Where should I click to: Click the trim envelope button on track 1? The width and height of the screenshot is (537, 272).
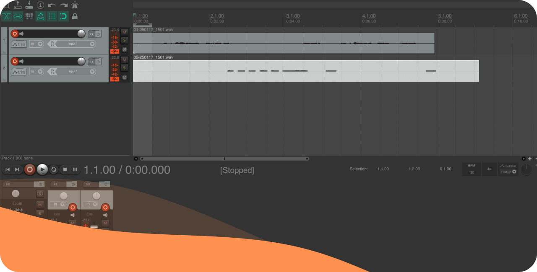[x=19, y=44]
